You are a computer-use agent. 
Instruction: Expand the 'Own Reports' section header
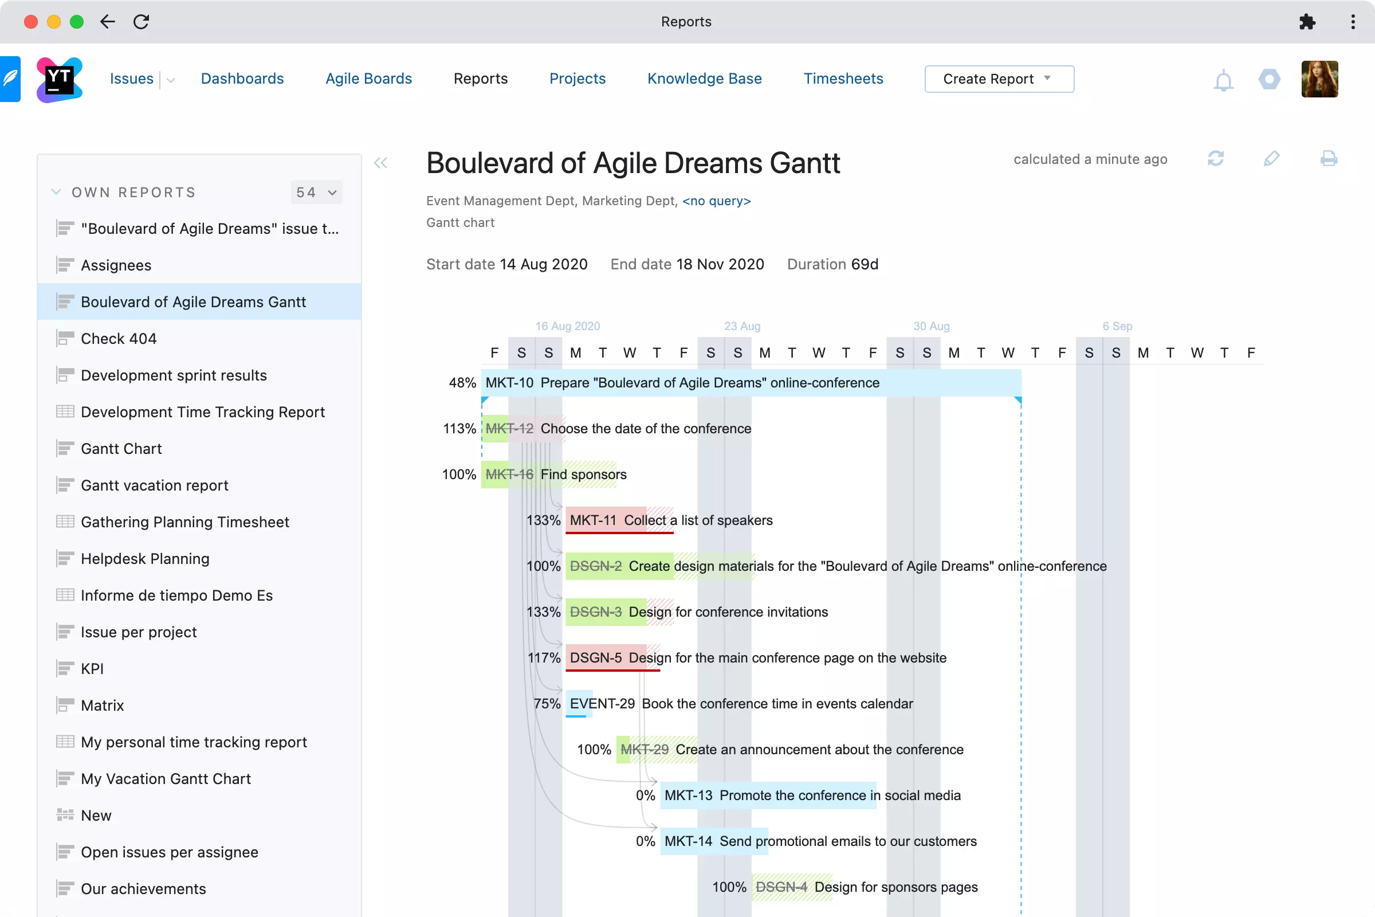pyautogui.click(x=56, y=191)
